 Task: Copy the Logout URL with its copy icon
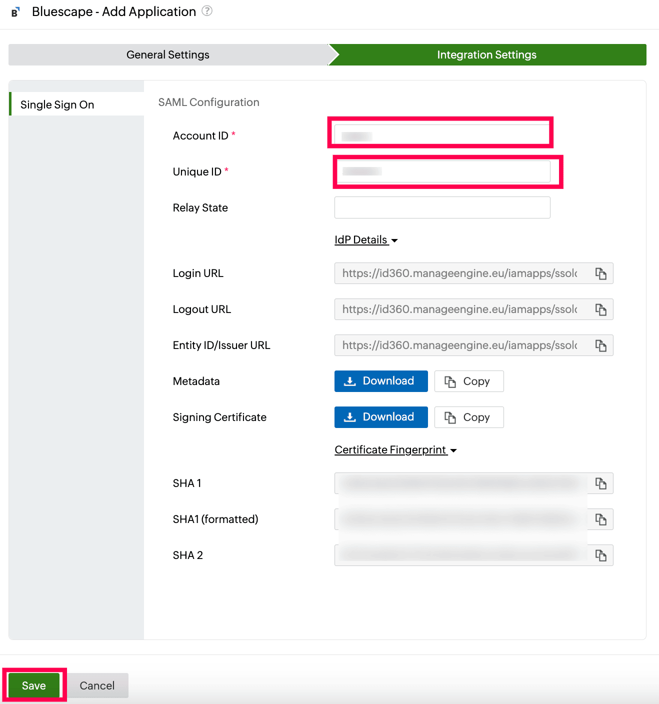[x=600, y=309]
